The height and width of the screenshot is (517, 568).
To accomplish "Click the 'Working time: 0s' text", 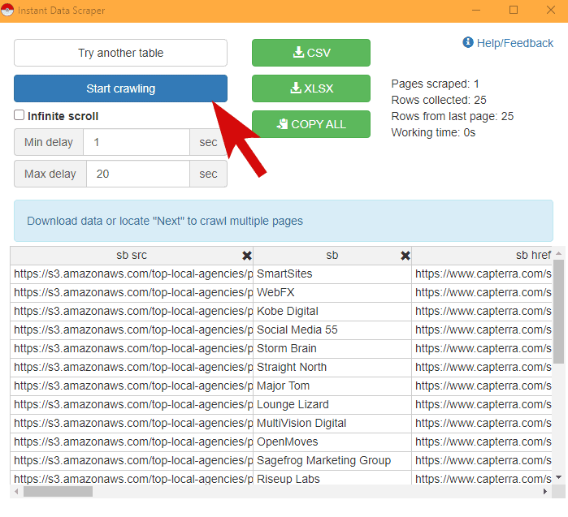I will 433,132.
